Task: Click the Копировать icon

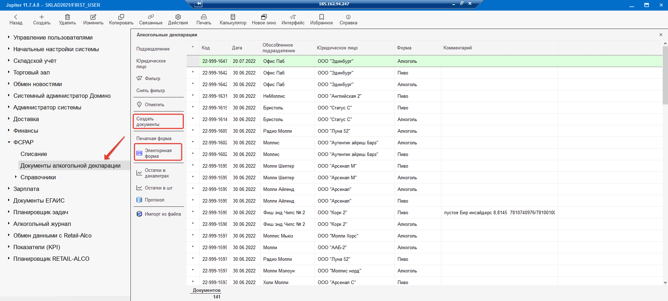Action: [x=121, y=17]
